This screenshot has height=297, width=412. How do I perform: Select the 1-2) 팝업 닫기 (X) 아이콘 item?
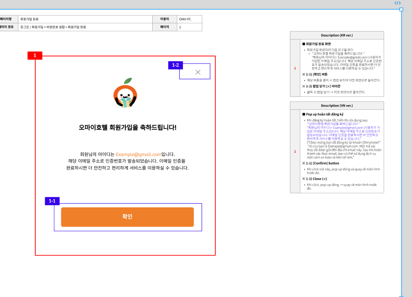click(321, 86)
